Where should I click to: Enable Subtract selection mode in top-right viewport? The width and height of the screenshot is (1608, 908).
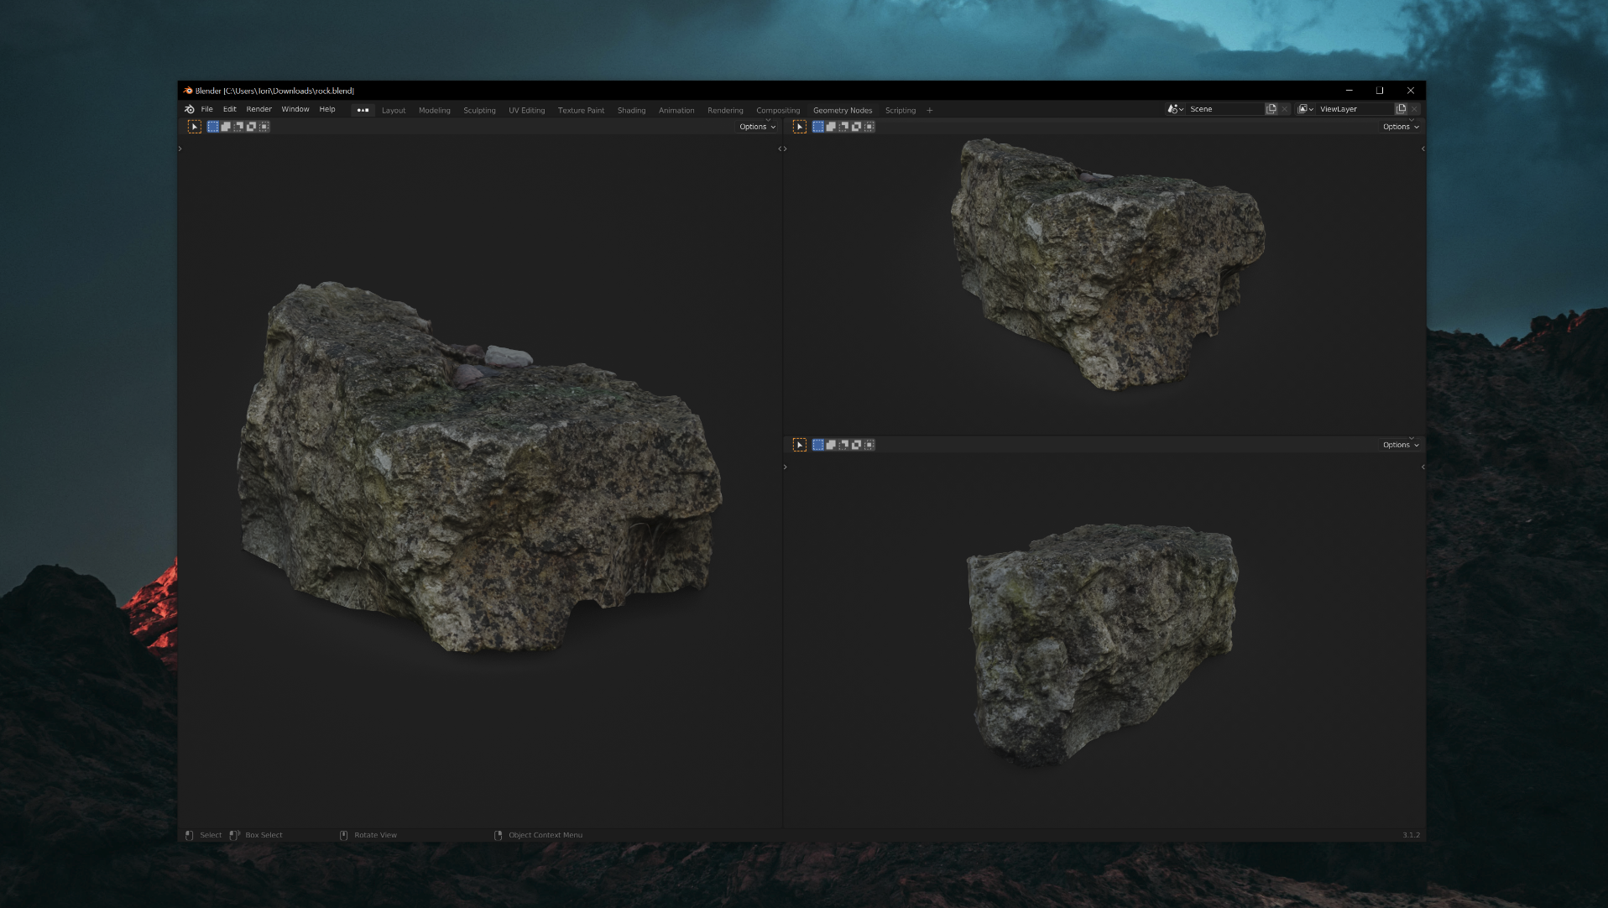point(843,127)
